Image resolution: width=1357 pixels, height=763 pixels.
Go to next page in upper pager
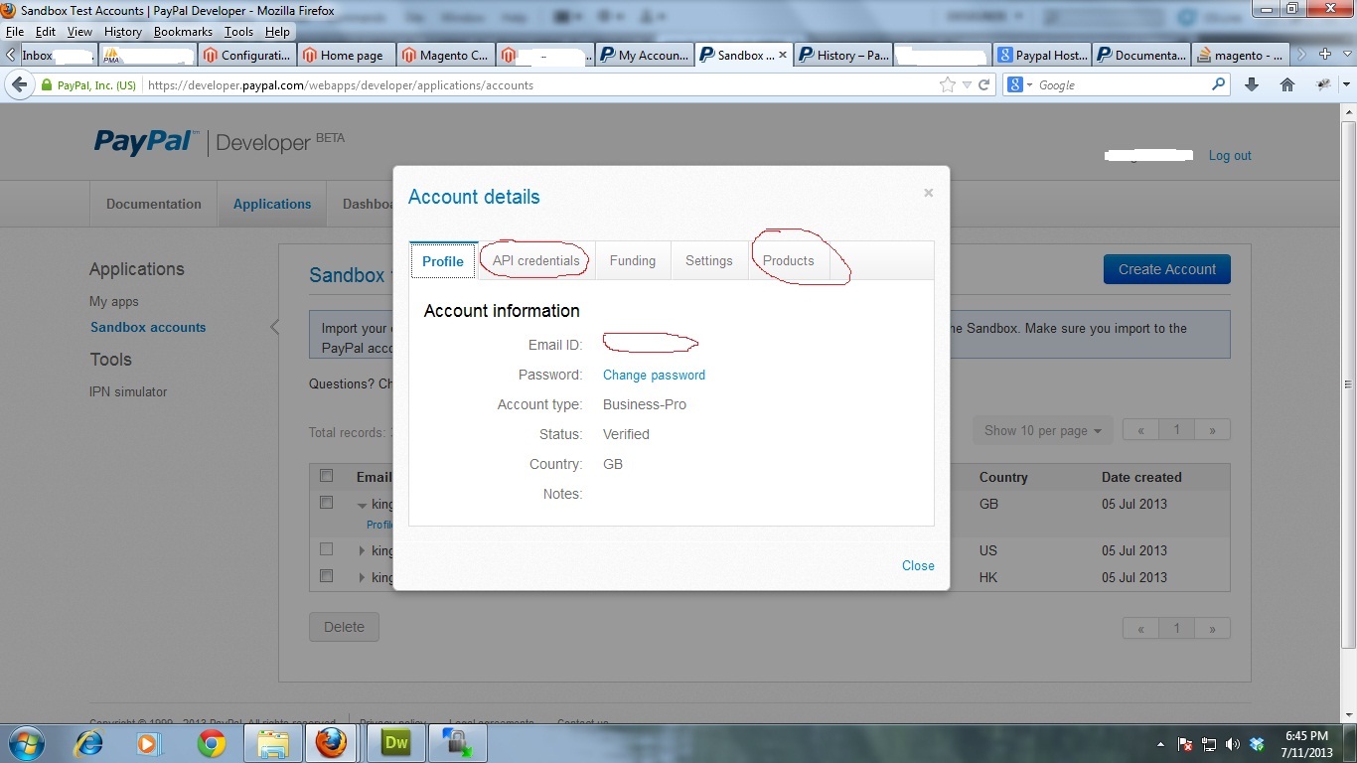pyautogui.click(x=1212, y=430)
